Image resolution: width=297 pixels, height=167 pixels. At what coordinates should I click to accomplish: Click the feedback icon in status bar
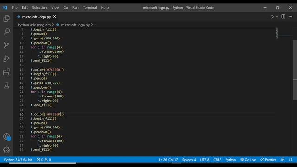pyautogui.click(x=283, y=160)
